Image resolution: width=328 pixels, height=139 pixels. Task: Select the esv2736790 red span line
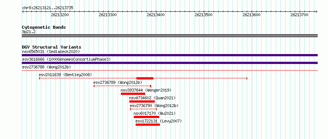click(x=143, y=109)
